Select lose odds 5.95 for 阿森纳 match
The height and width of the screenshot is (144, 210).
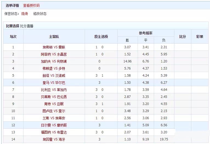coord(164,54)
